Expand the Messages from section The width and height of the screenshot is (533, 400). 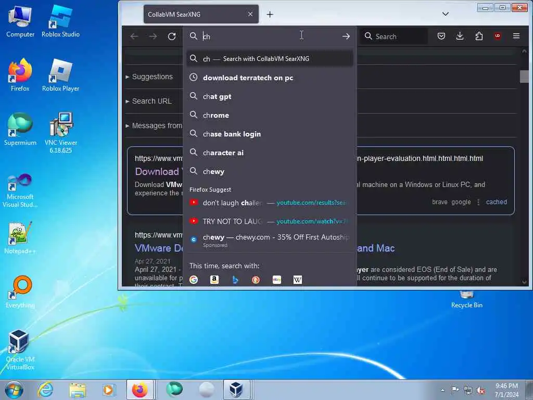(x=154, y=126)
